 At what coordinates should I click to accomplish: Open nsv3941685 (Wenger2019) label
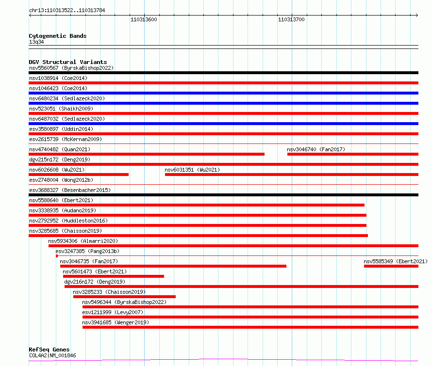point(116,322)
